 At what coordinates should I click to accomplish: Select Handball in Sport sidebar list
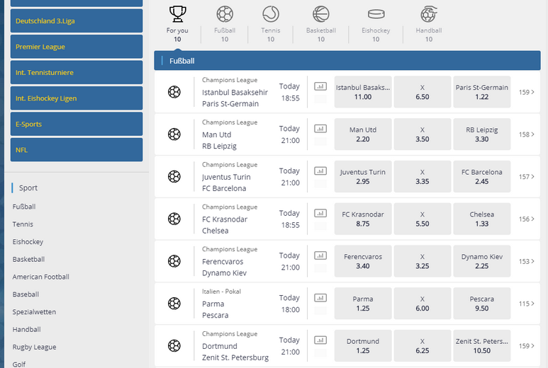26,329
